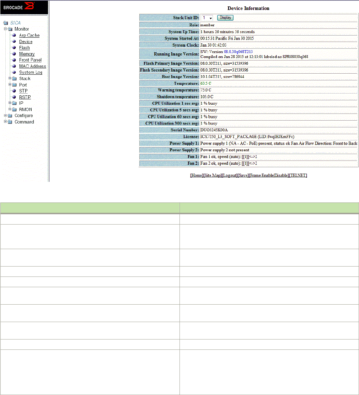Click the IP folder icon

15,103
